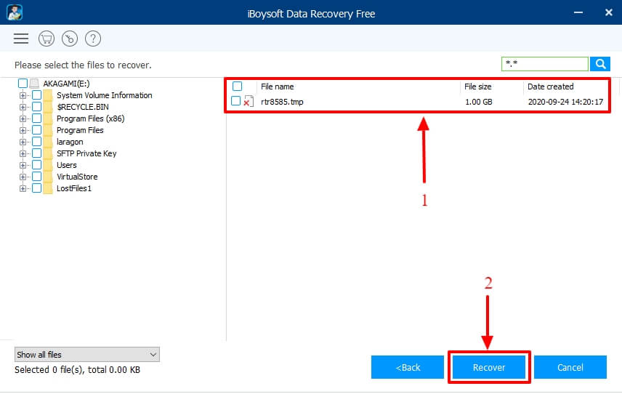
Task: Tick the $RECYCLE.BIN checkbox
Action: pyautogui.click(x=36, y=107)
